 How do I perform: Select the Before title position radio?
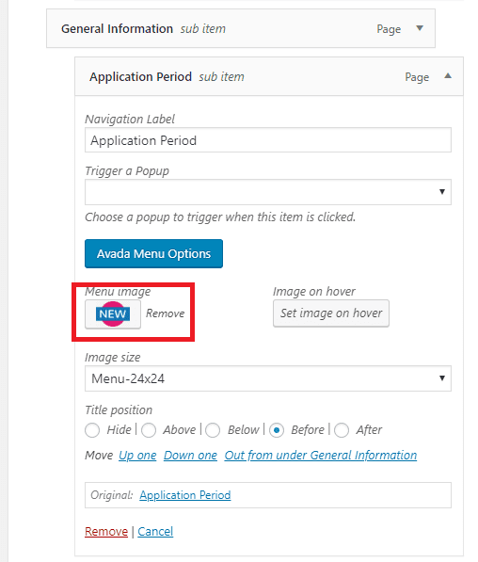[277, 430]
